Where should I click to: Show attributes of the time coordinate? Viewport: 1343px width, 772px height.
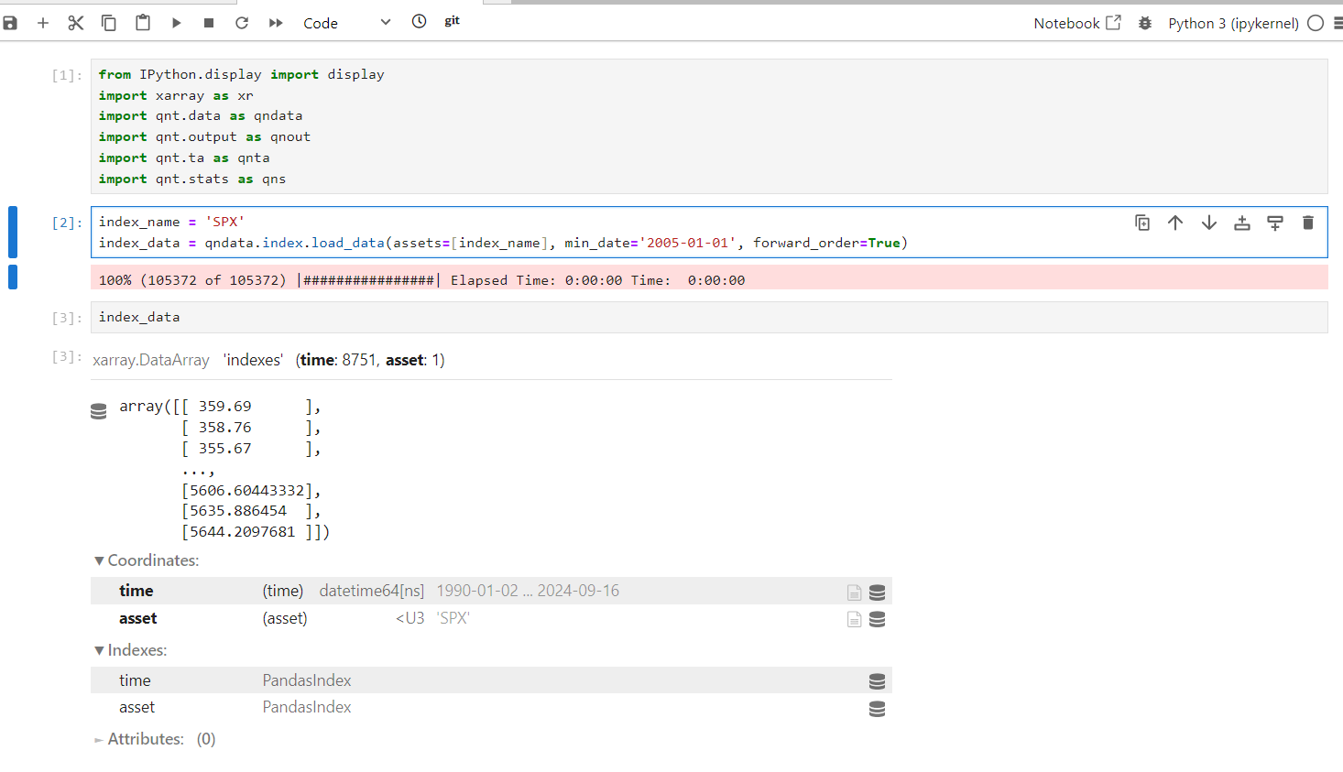click(854, 593)
